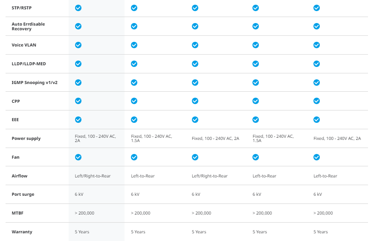
Task: Click Auto Errdisable Recovery checkmark in last column
Action: (x=316, y=26)
